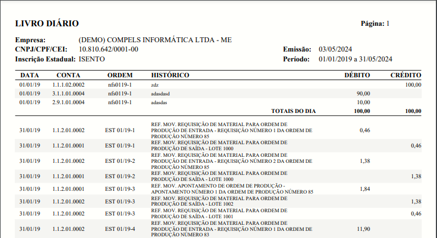This screenshot has width=437, height=238.
Task: Click history ending 'ORDEM DE PRODUÇÃO NÚMERO 83'
Action: pyautogui.click(x=232, y=229)
